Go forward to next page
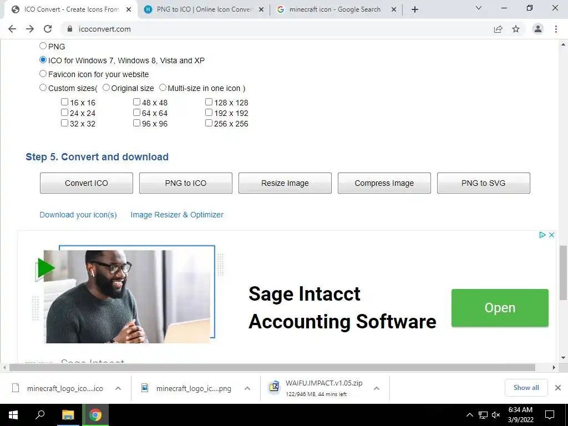The width and height of the screenshot is (568, 426). (30, 29)
